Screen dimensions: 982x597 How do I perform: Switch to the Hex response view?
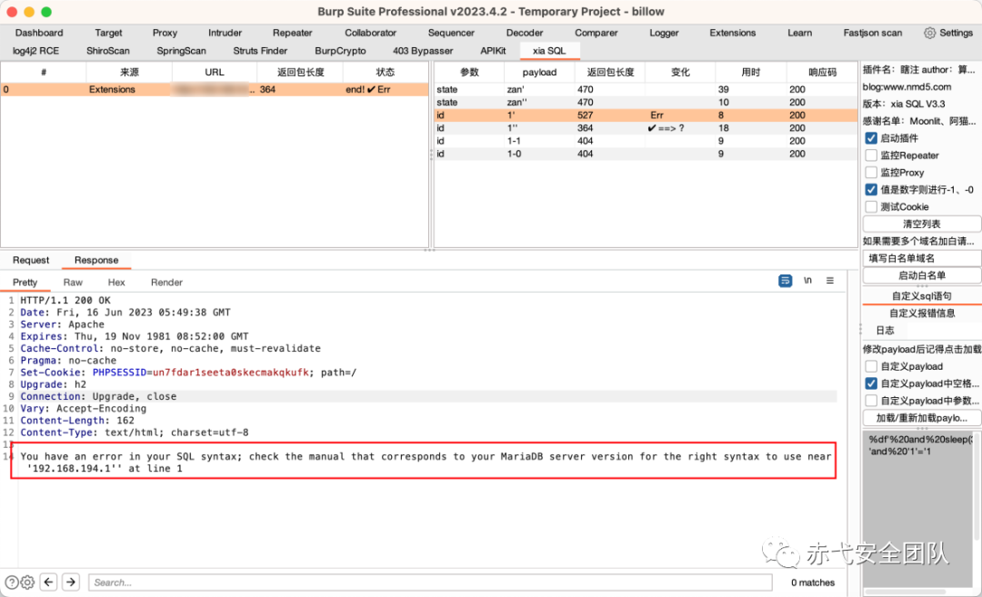(116, 283)
